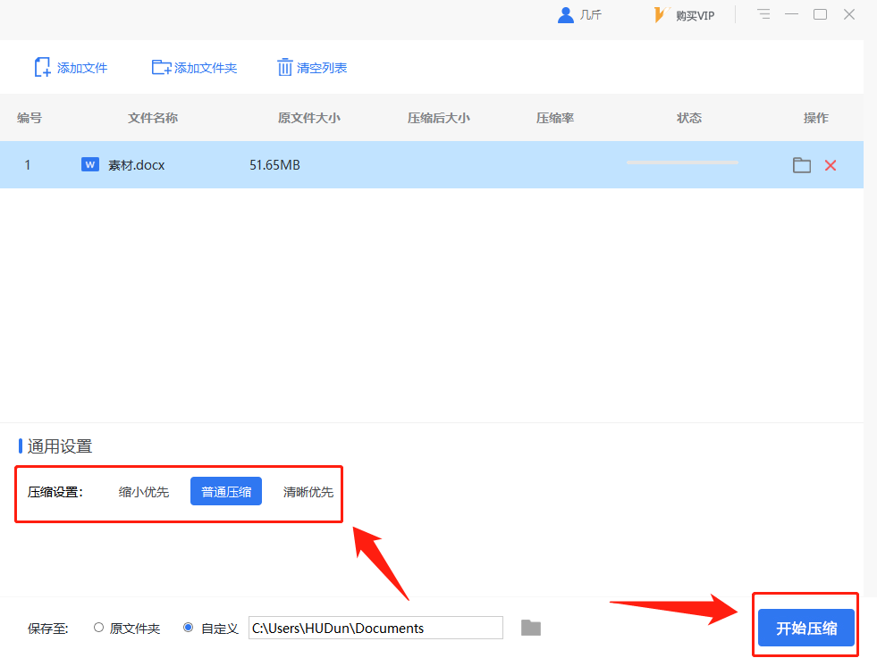Click the 编号 column header
The width and height of the screenshot is (877, 658).
click(30, 118)
